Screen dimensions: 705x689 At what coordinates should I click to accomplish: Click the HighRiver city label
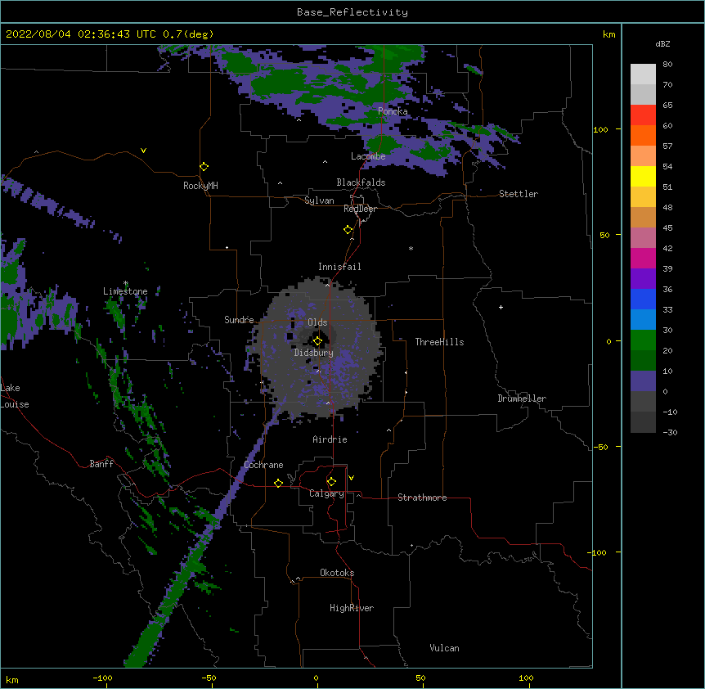[352, 608]
